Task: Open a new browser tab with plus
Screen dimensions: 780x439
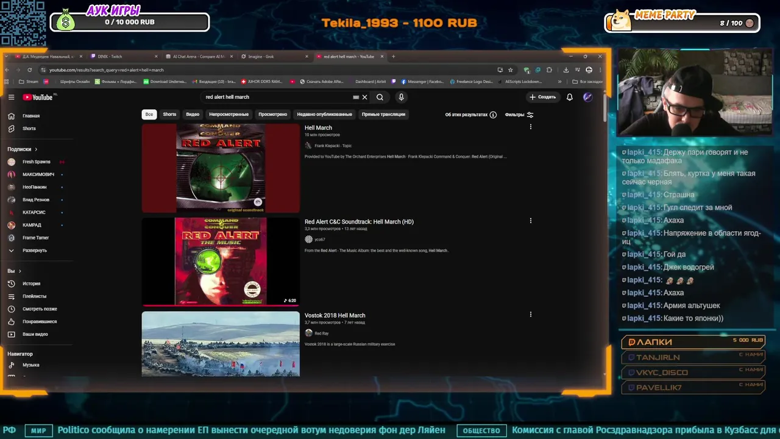Action: coord(393,57)
